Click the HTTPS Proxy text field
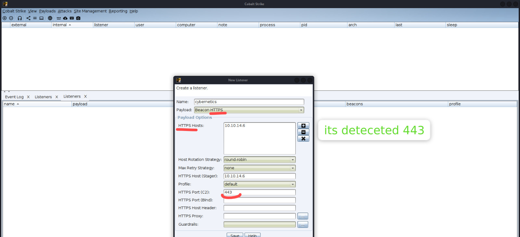The width and height of the screenshot is (520, 237). pyautogui.click(x=260, y=216)
